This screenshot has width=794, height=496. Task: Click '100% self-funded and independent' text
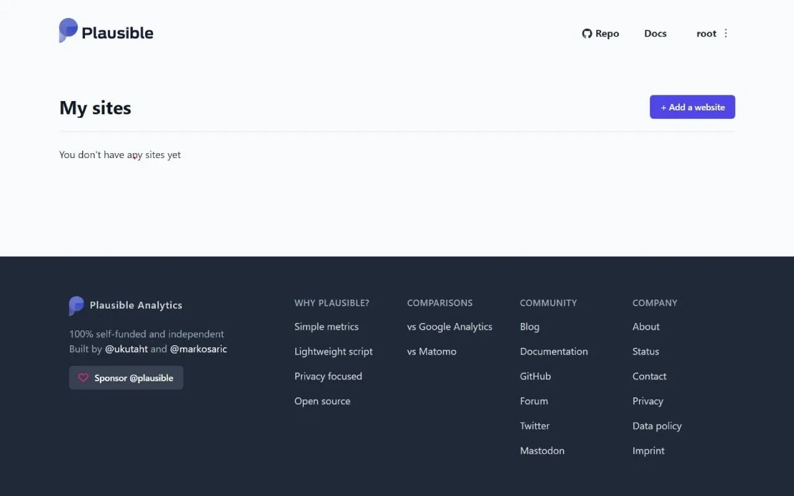point(147,334)
